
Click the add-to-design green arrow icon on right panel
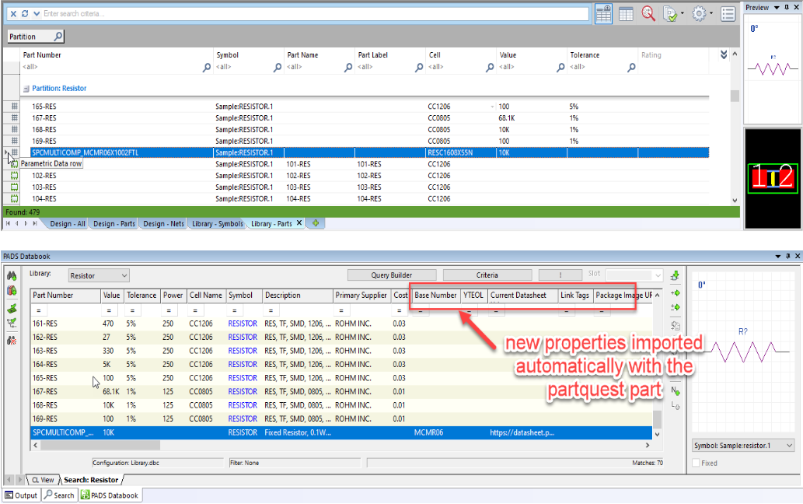(675, 291)
